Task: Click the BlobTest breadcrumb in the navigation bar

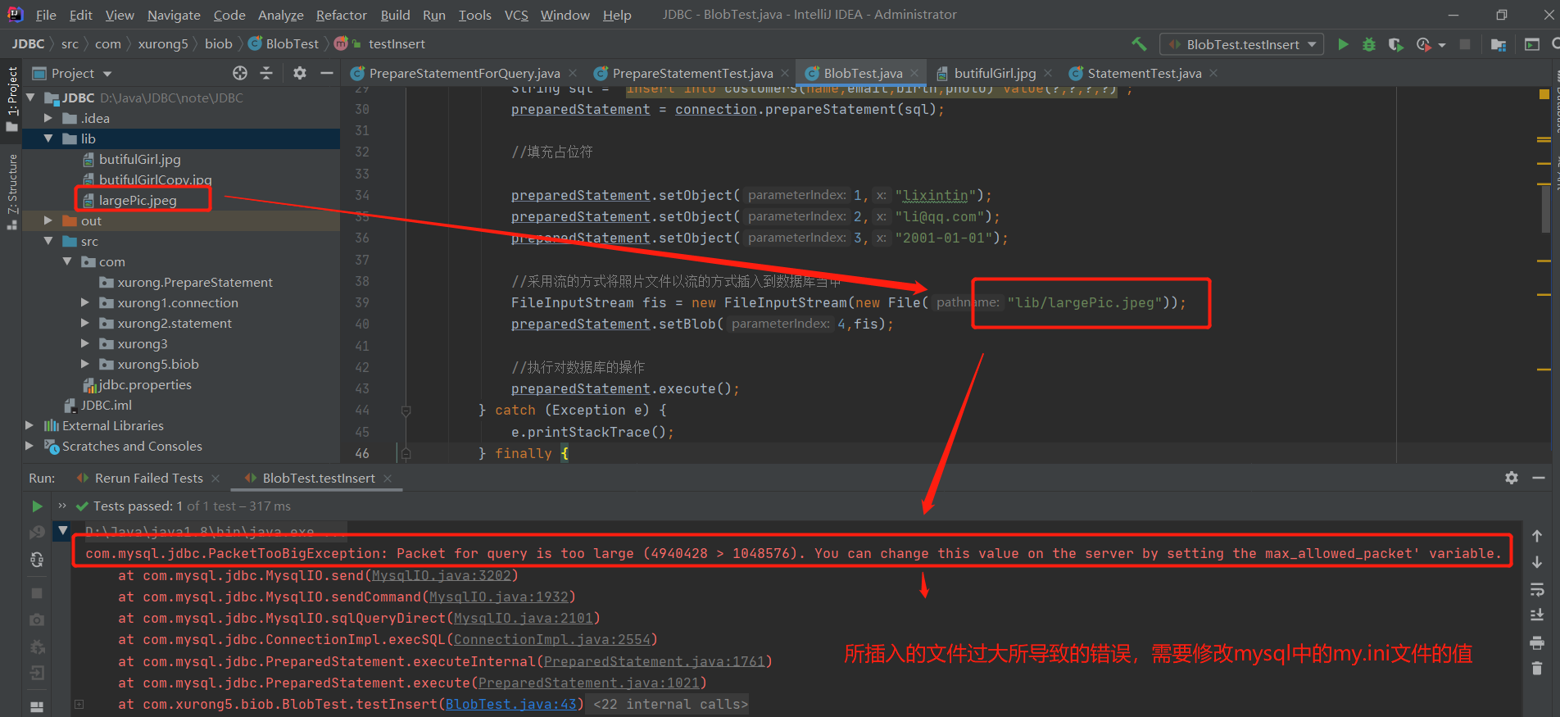Action: (x=283, y=43)
